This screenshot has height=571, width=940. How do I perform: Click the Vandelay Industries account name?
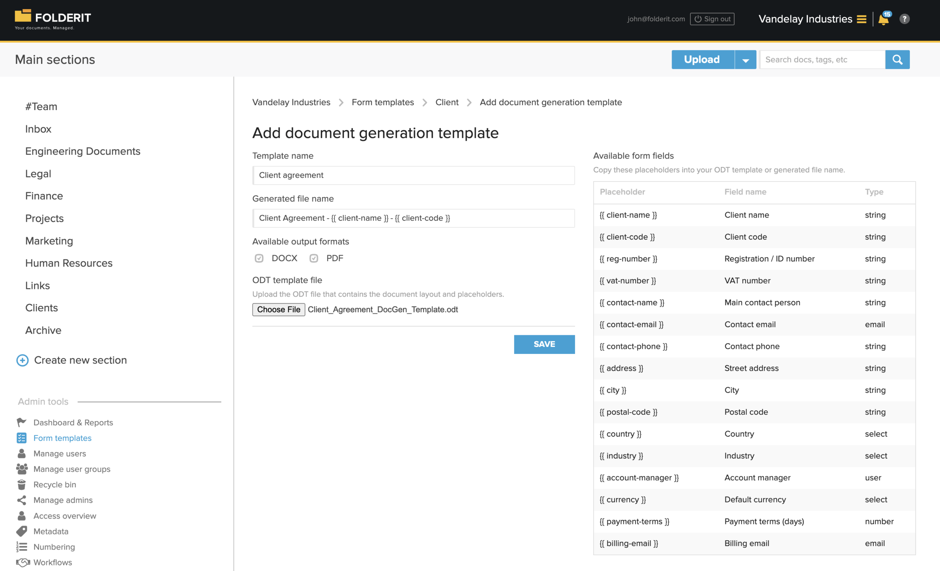click(805, 19)
